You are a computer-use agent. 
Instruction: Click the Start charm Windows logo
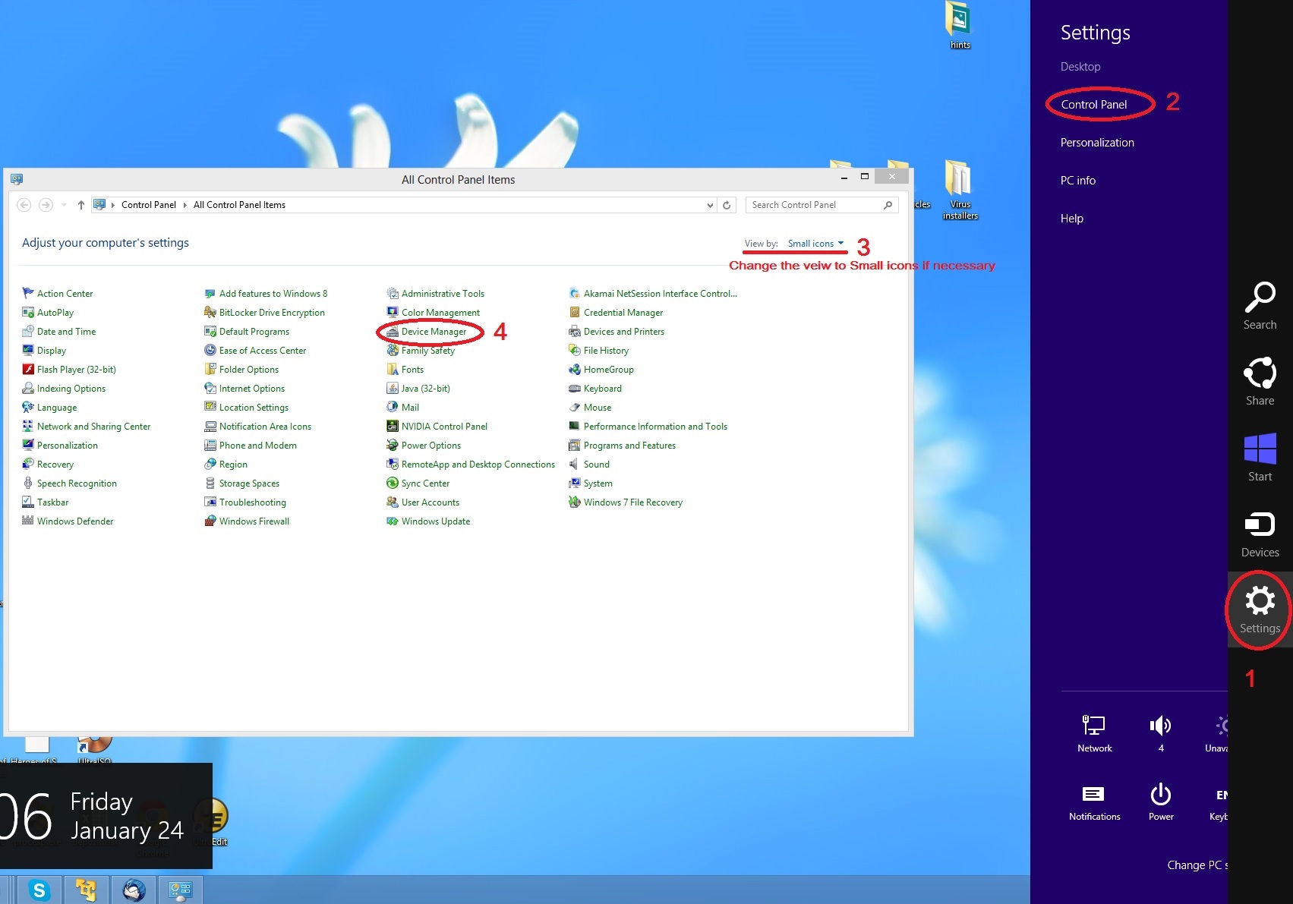pyautogui.click(x=1260, y=449)
